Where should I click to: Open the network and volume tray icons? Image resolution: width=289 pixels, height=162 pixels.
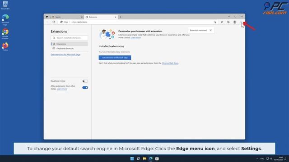269,159
